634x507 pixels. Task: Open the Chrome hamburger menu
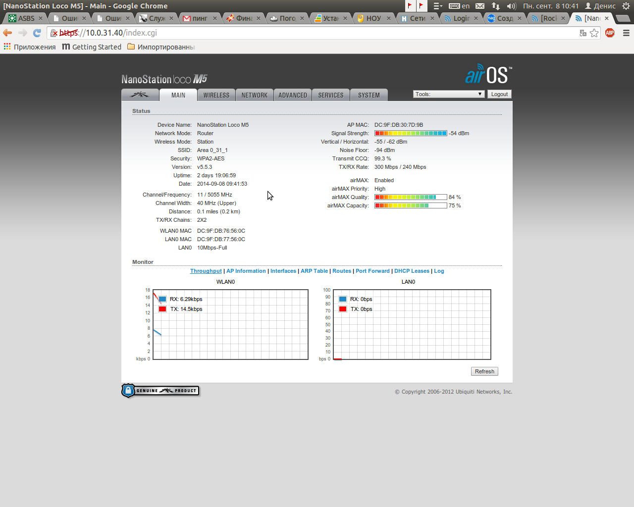click(626, 33)
